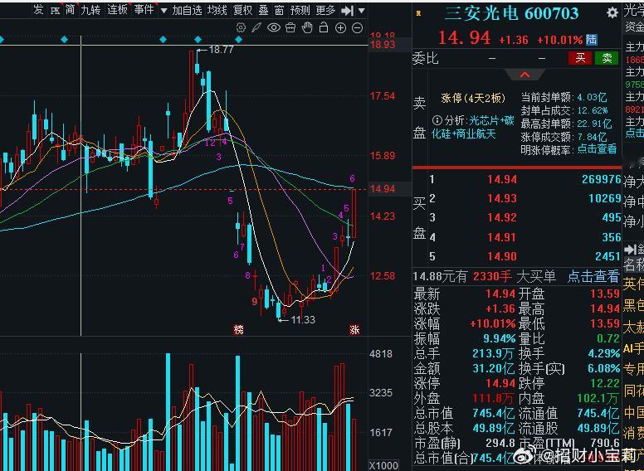644x471 pixels.
Task: Open the toolbox icon above the chart
Action: click(290, 28)
